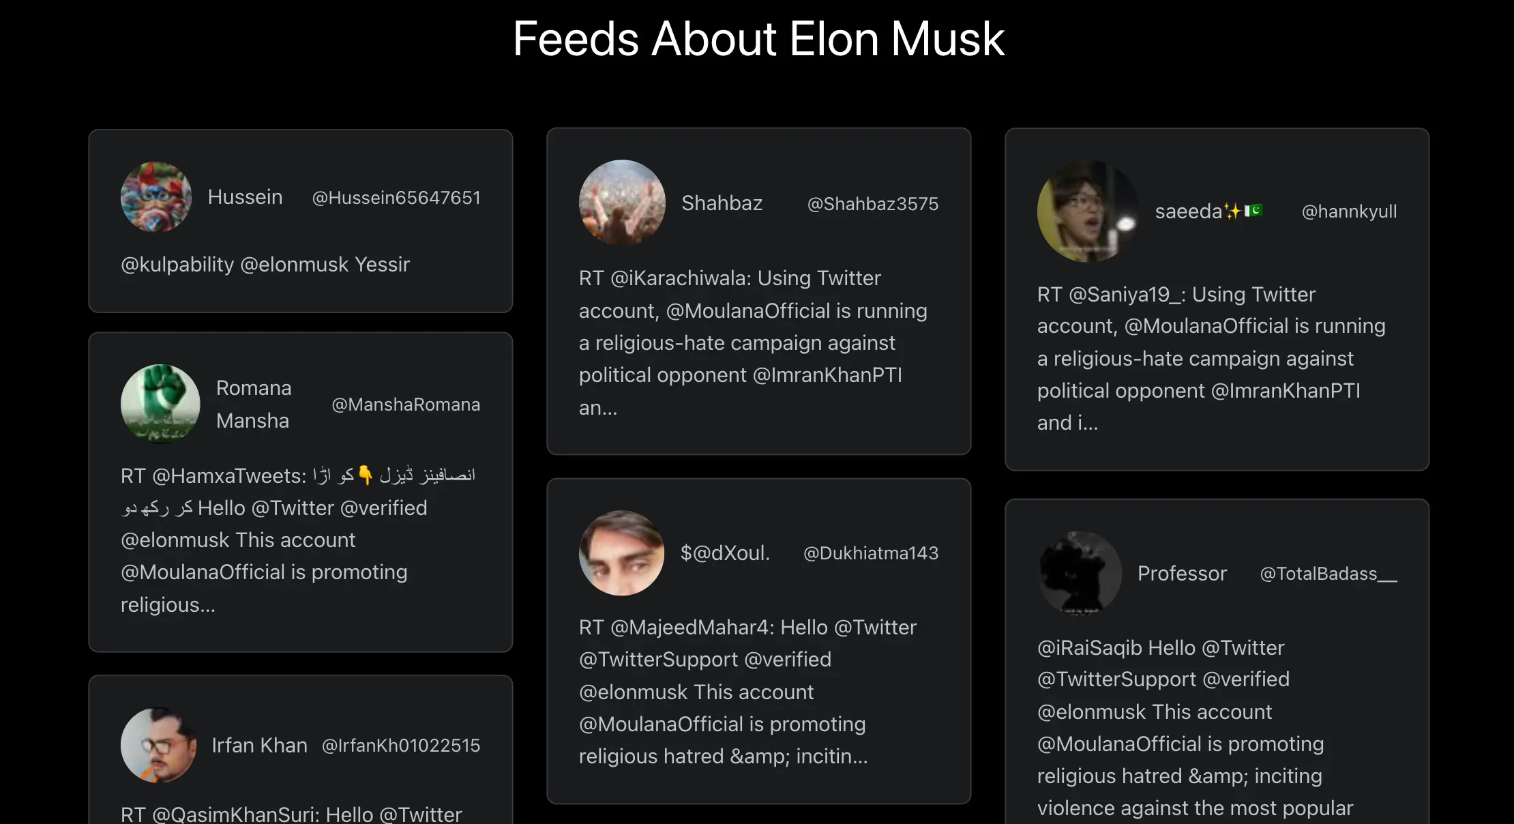Viewport: 1514px width, 824px height.
Task: Open the @IrfanKh01022515 handle
Action: tap(401, 746)
